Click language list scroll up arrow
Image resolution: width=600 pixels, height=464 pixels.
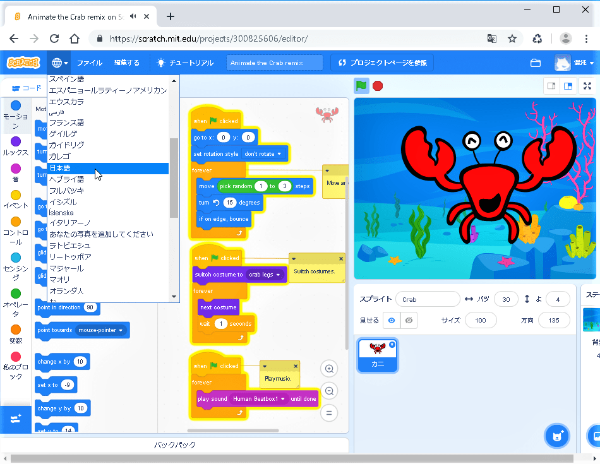click(174, 81)
